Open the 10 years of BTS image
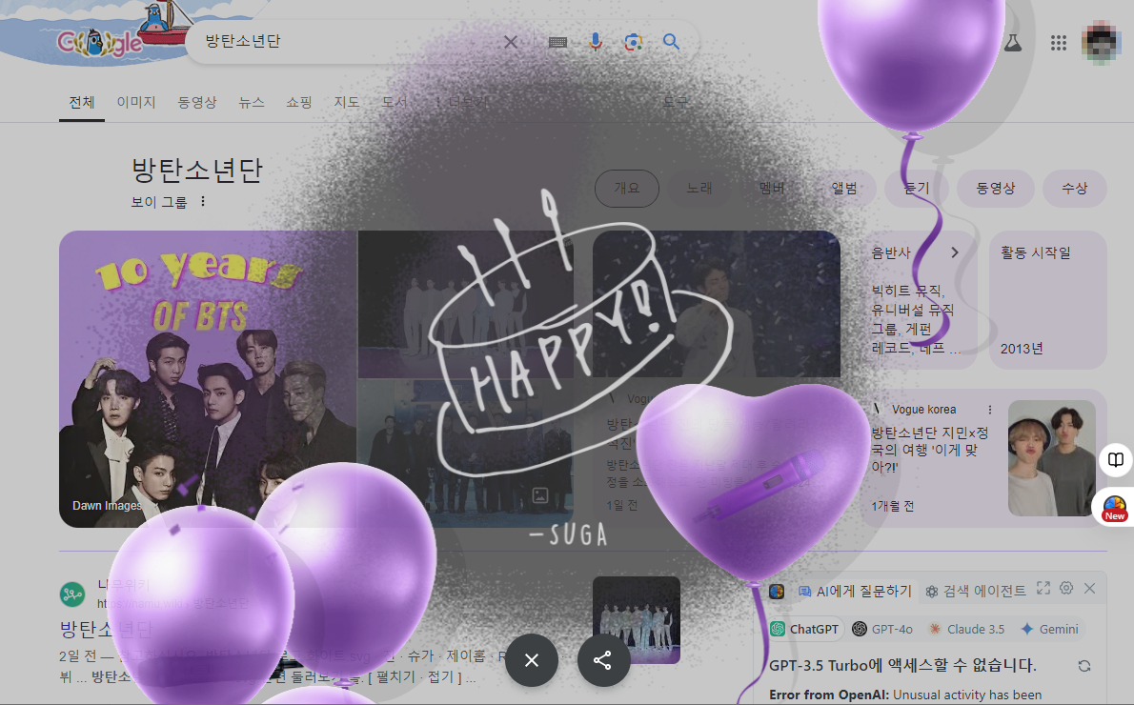The height and width of the screenshot is (705, 1134). coord(208,379)
